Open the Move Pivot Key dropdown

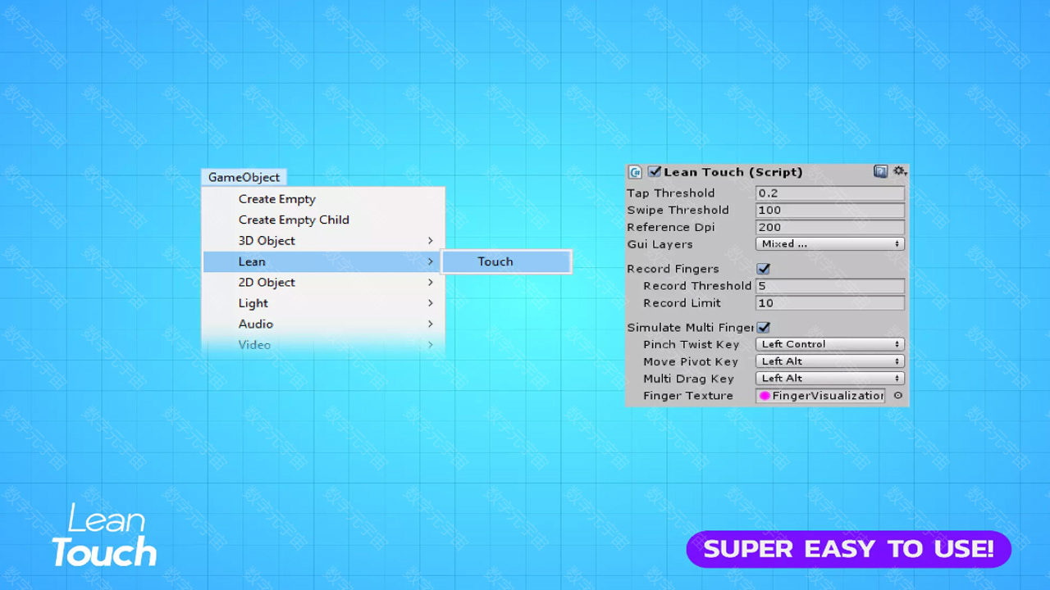point(830,361)
